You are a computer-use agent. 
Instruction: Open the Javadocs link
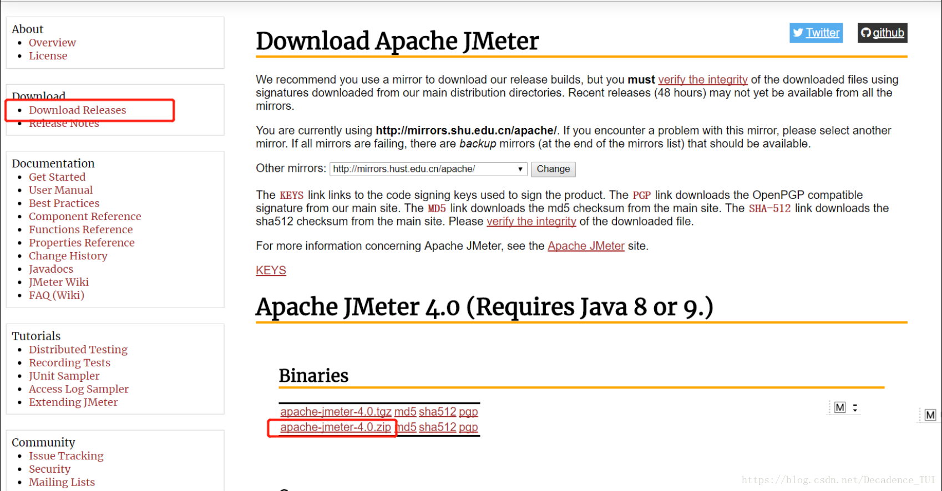tap(51, 269)
